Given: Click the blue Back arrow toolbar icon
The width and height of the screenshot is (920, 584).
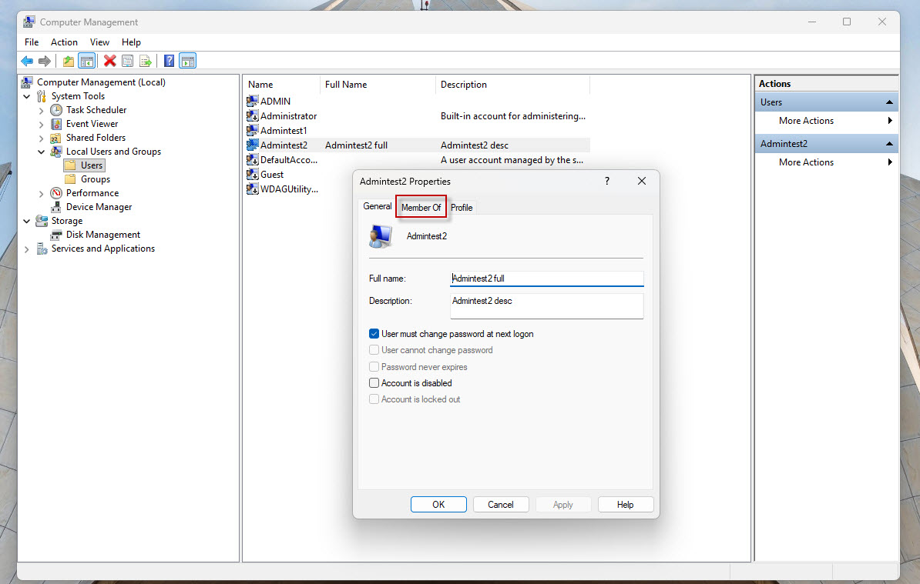Looking at the screenshot, I should pyautogui.click(x=27, y=61).
